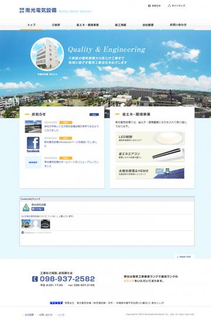Click the PAGE TOP button

coord(184,257)
